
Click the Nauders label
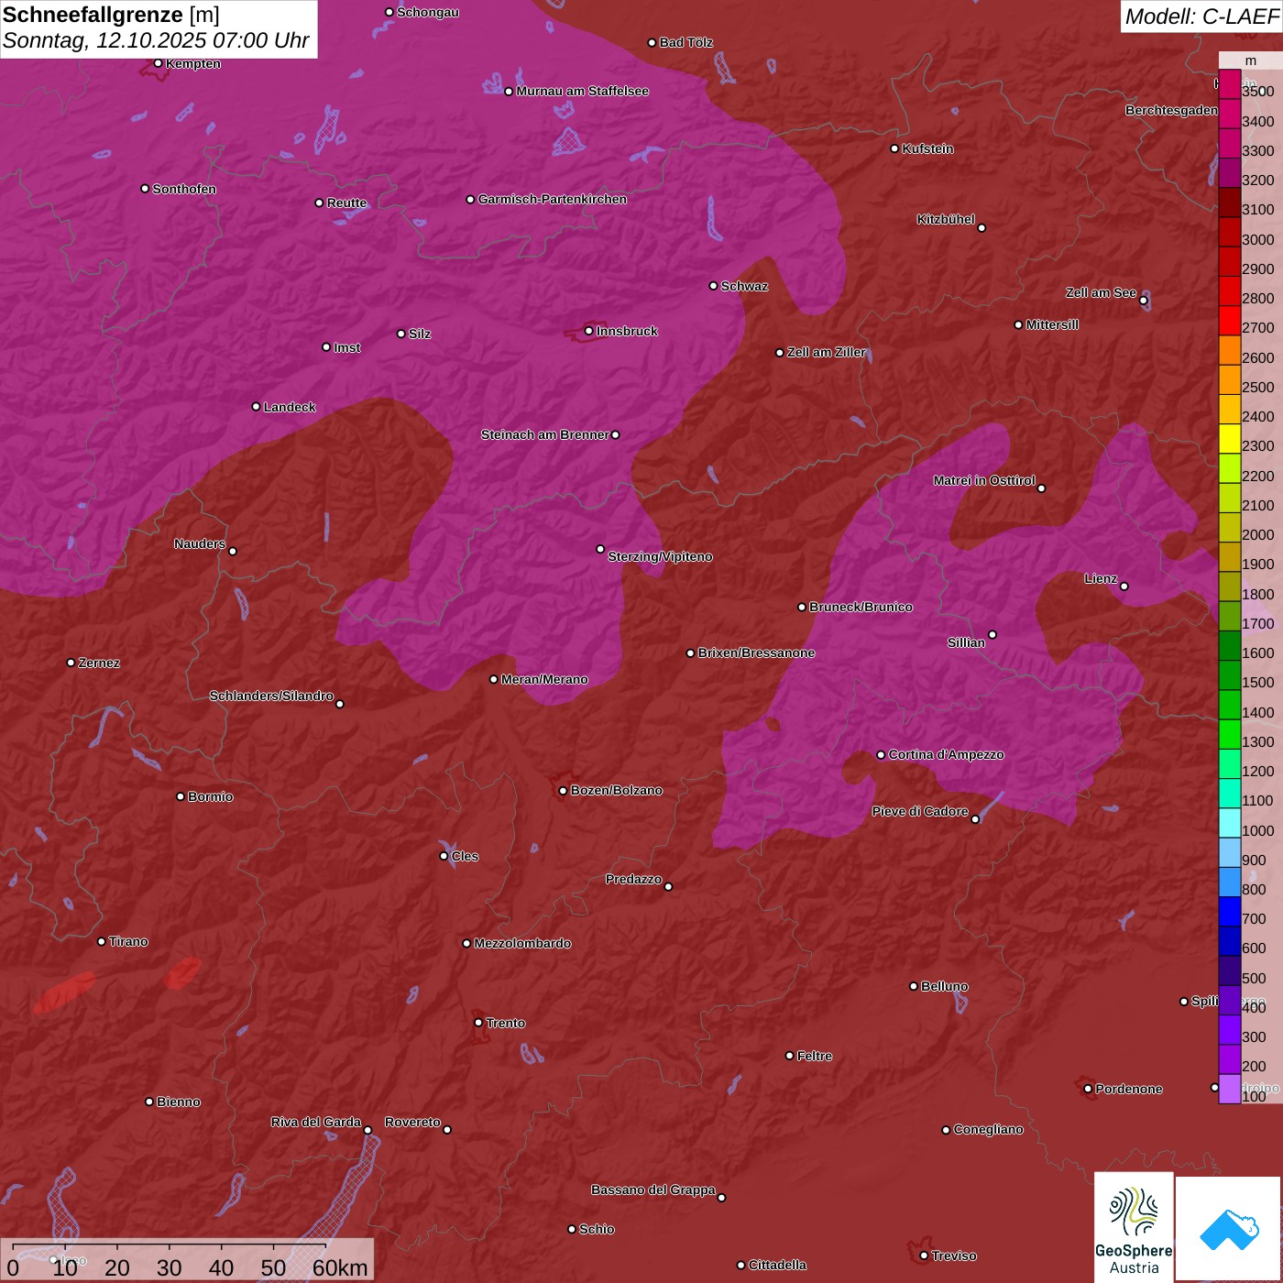click(200, 544)
